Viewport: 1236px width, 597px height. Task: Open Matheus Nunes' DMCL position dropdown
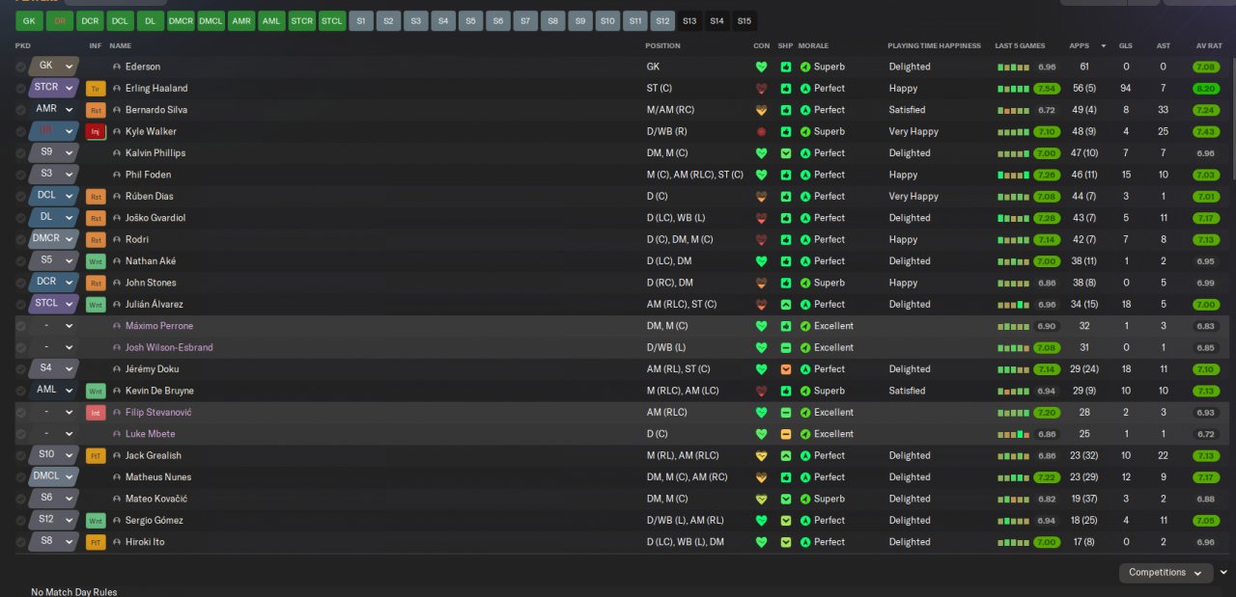coord(53,477)
